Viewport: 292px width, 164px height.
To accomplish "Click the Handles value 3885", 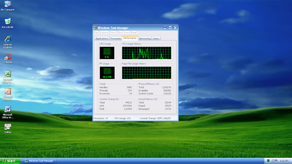I will click(129, 87).
